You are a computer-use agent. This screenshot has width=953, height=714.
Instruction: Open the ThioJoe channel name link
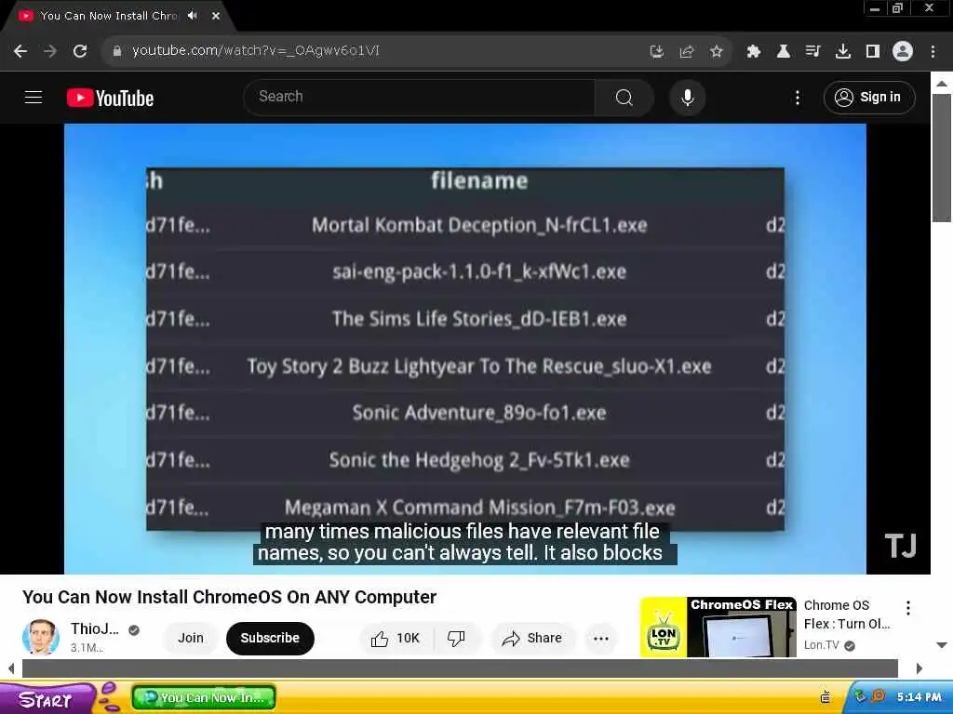pyautogui.click(x=95, y=629)
